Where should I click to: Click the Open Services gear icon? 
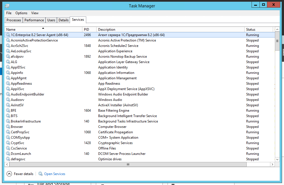[40, 174]
